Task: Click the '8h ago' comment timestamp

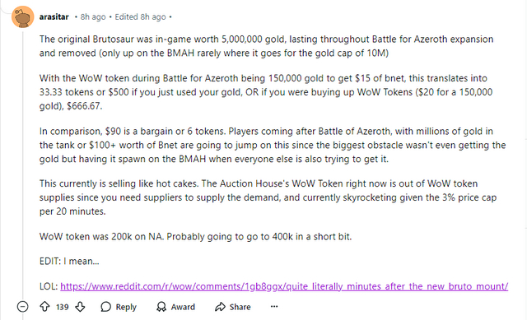Action: 93,16
